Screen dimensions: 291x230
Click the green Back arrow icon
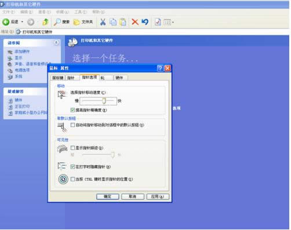coord(6,22)
